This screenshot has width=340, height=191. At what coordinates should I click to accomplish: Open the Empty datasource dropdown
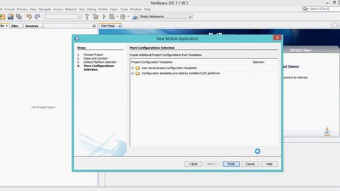(166, 16)
